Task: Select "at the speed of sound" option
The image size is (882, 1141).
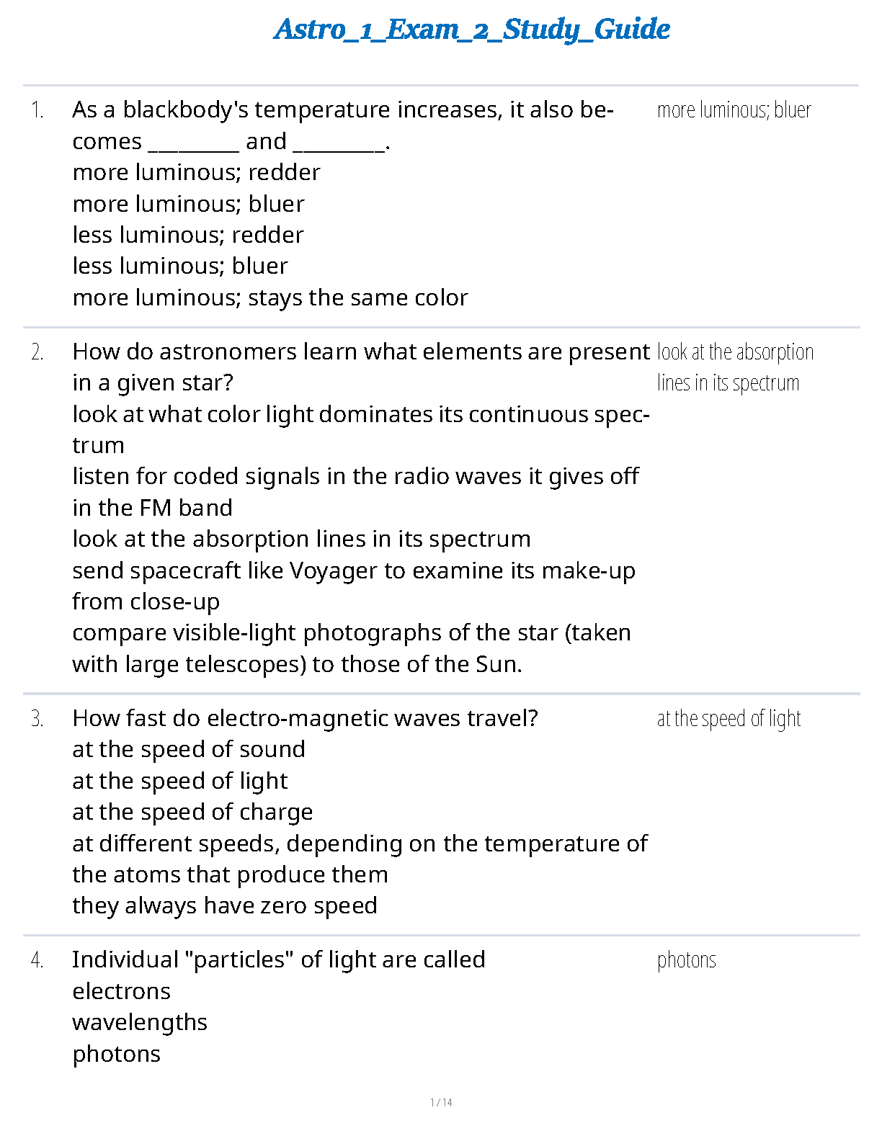Action: 189,750
